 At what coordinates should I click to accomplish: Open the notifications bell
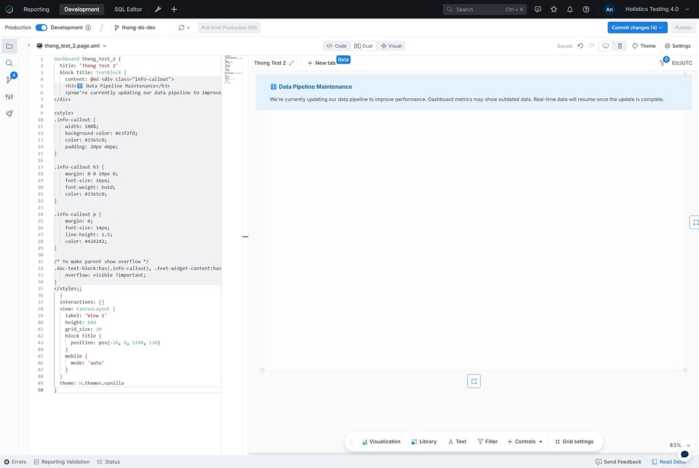point(571,9)
